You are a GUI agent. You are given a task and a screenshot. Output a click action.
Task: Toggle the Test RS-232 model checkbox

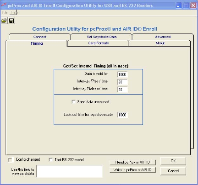point(50,160)
